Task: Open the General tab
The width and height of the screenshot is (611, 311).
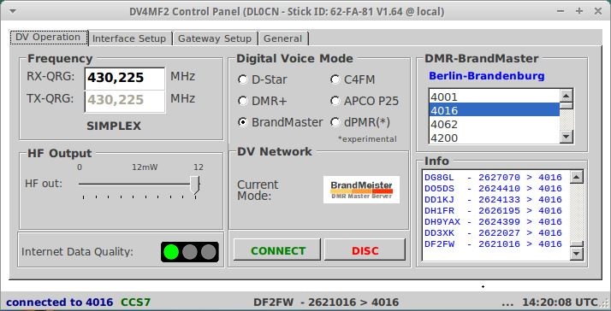Action: click(283, 38)
